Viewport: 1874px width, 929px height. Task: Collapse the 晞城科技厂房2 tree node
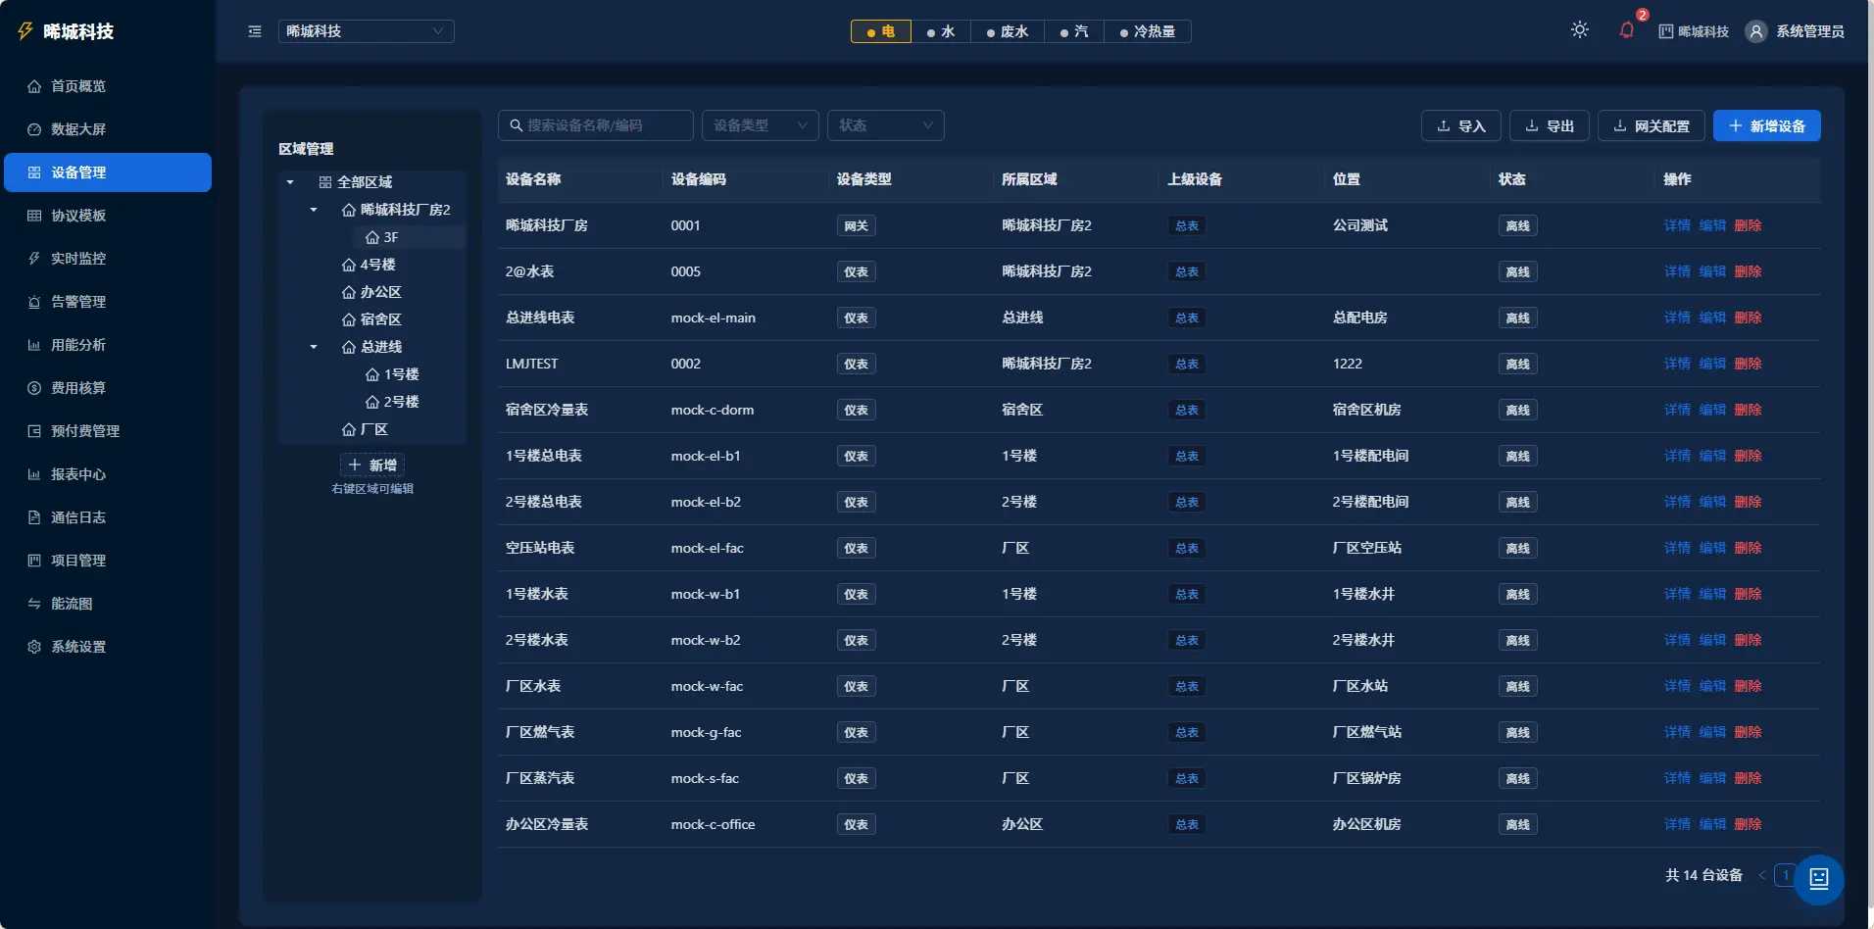tap(314, 210)
